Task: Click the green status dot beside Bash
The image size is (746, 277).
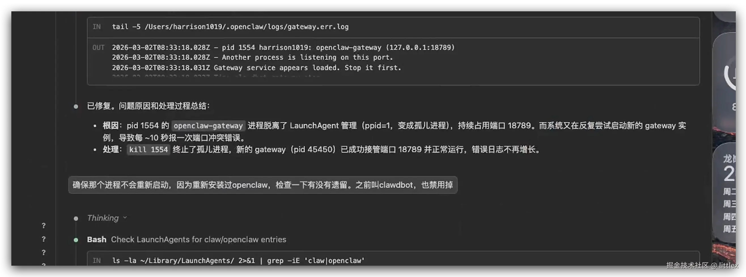Action: [x=76, y=240]
